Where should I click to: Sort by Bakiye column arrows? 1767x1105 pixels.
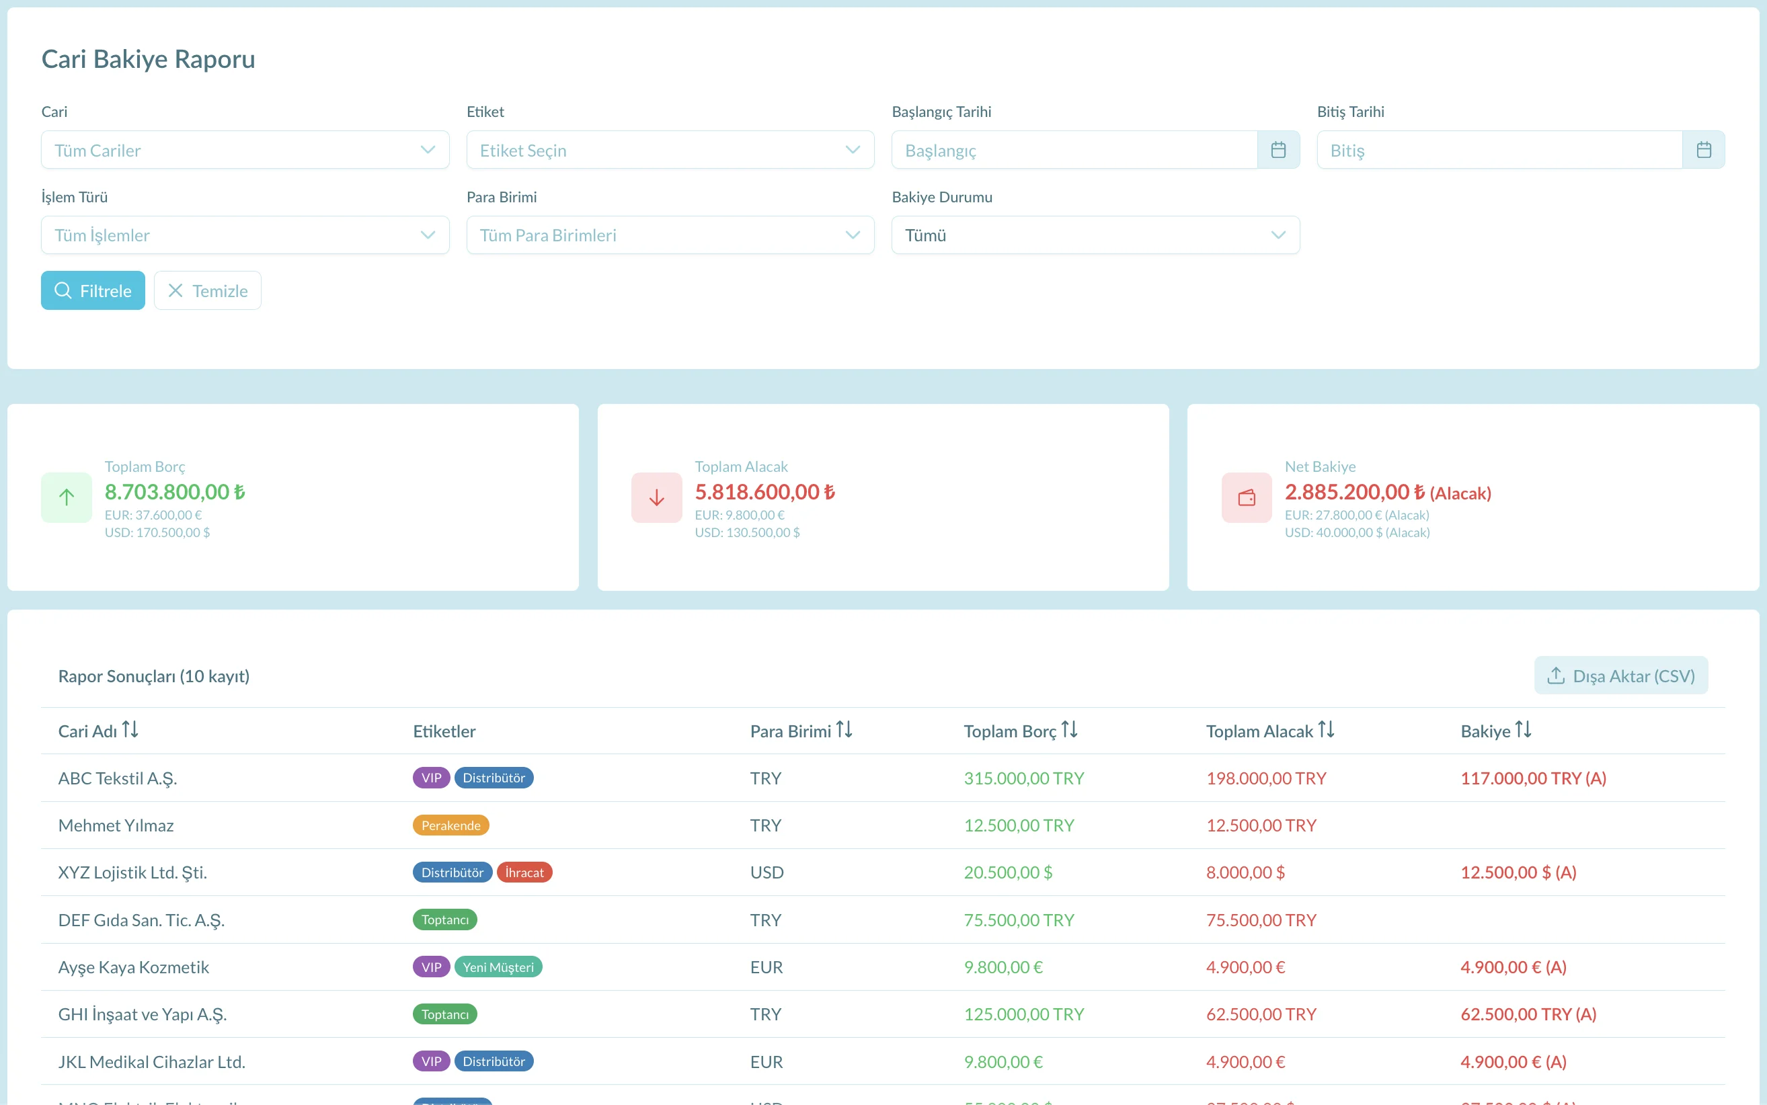coord(1523,729)
